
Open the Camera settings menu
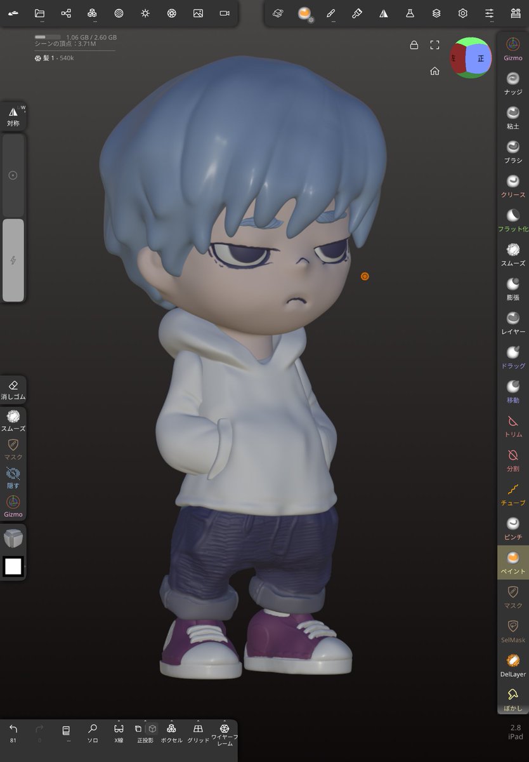point(225,13)
